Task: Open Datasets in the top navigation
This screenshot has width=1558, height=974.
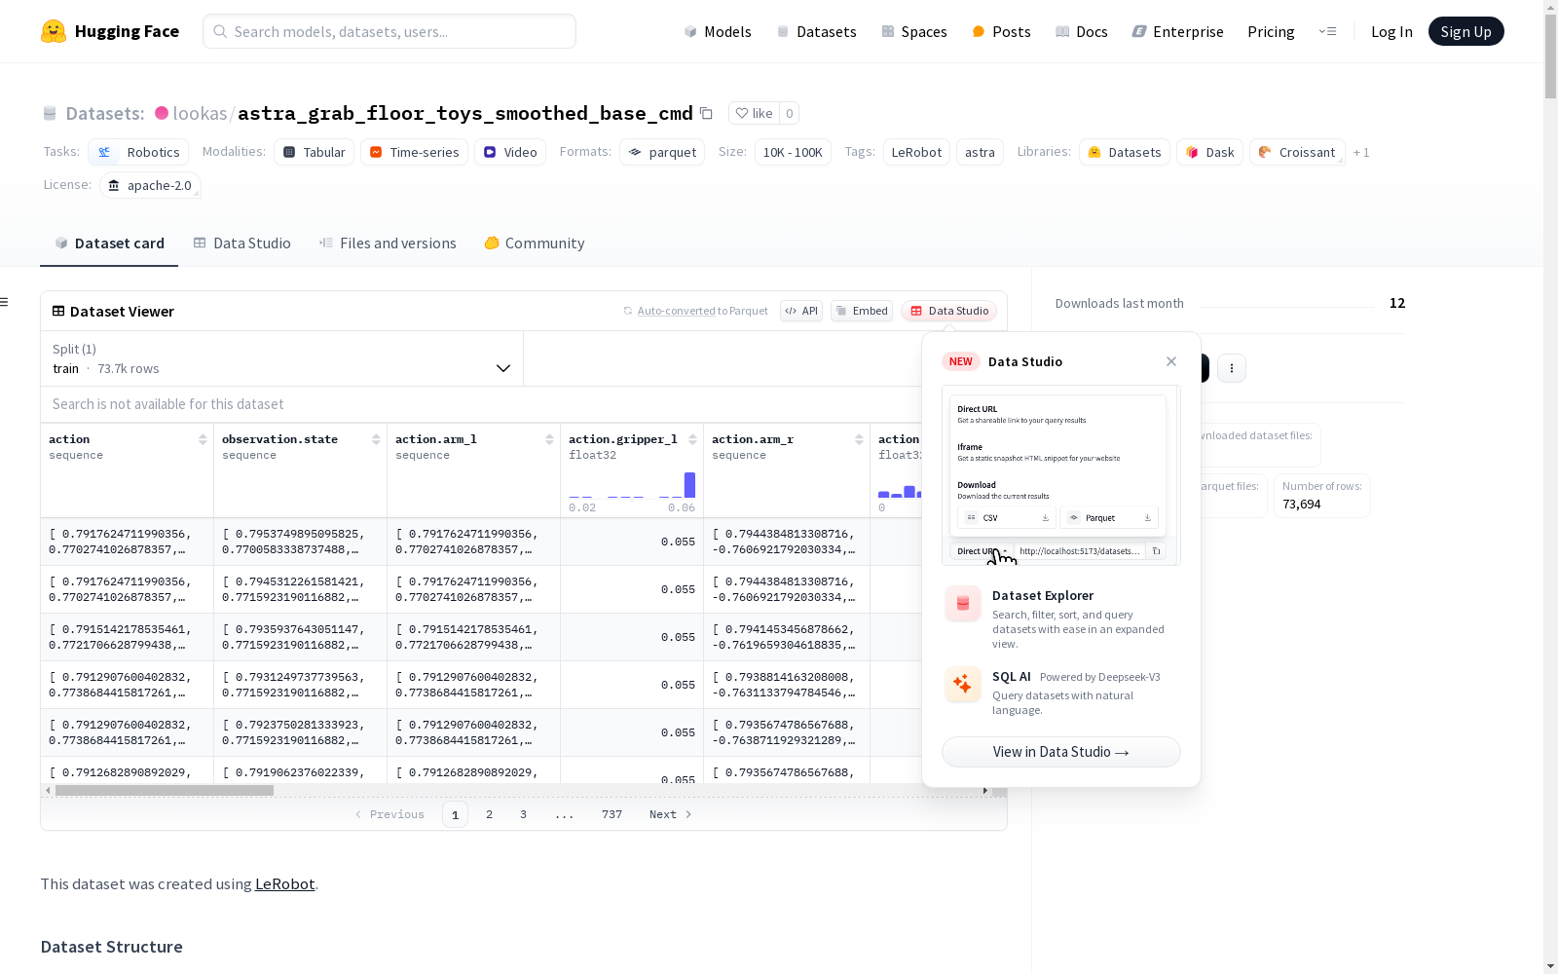Action: [x=816, y=31]
